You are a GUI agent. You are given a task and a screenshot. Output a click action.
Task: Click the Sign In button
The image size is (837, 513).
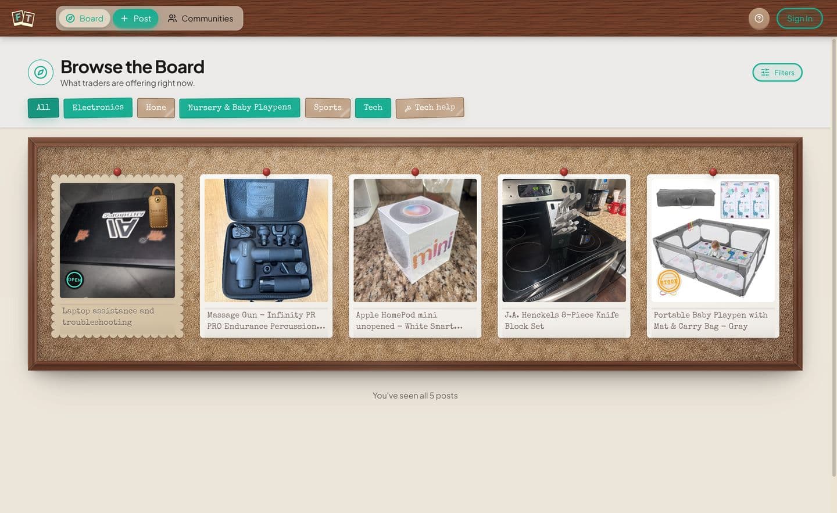(800, 19)
